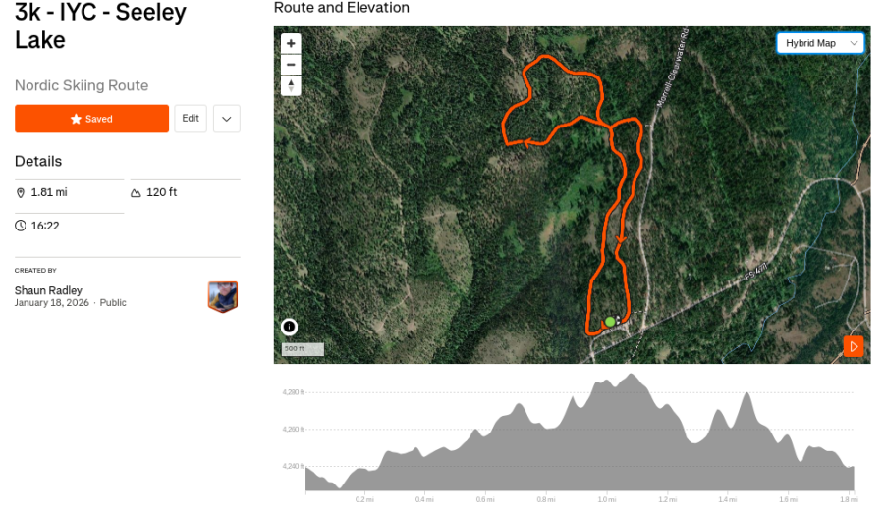Expand more options chevron beside Edit
Image resolution: width=884 pixels, height=509 pixels.
(226, 119)
